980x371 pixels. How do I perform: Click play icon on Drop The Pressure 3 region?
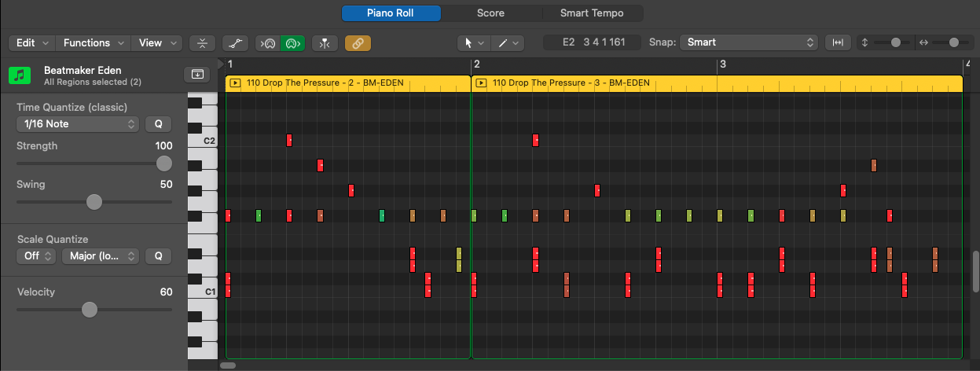[481, 83]
